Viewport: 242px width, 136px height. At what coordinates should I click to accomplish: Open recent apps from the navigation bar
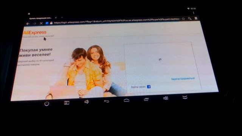(x=146, y=99)
